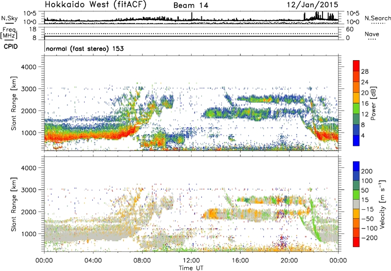Click the '2000' tick of power panel
391x271 pixels.
(x=29, y=111)
